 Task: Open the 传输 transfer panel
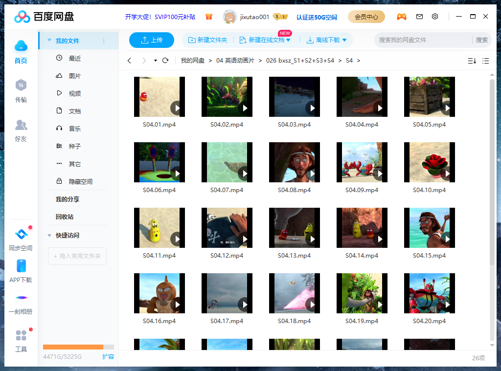click(x=21, y=91)
